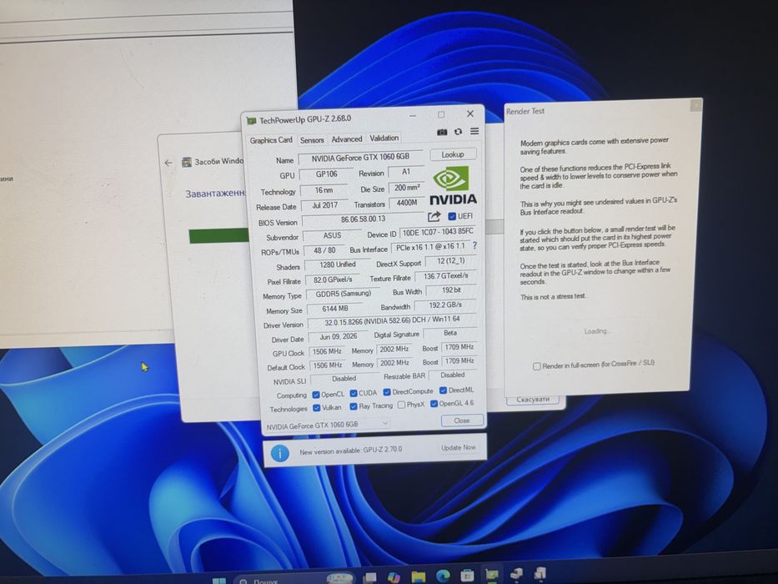Toggle the OpenGL 4.6 checkbox

434,404
